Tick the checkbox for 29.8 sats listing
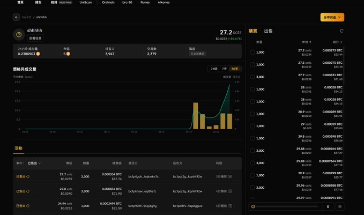 252,138
